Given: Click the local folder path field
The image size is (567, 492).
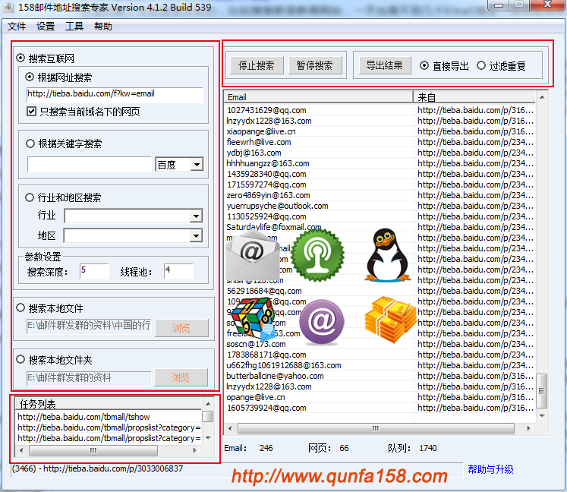Looking at the screenshot, I should coord(89,378).
